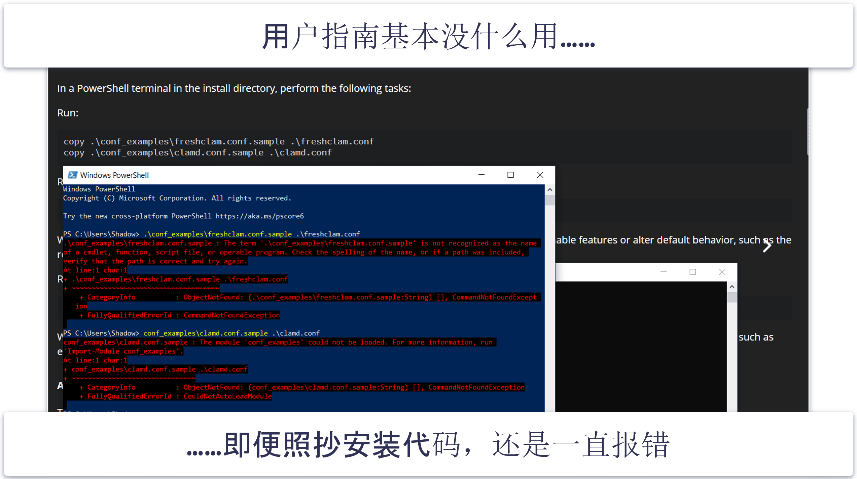Image resolution: width=857 pixels, height=479 pixels.
Task: Click the second PS prompt clamd command line
Action: [191, 333]
